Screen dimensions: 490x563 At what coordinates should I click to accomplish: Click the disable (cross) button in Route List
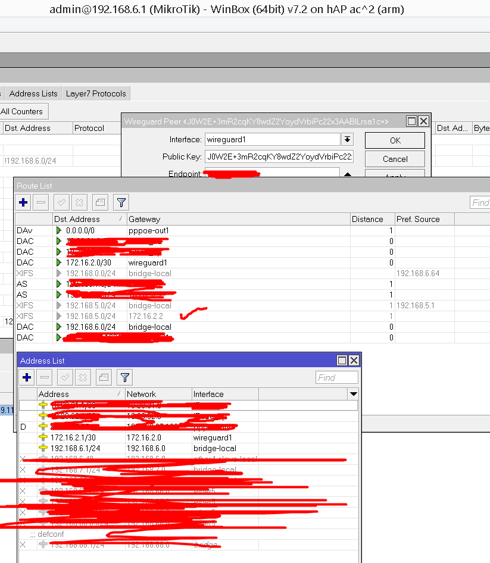tap(79, 202)
